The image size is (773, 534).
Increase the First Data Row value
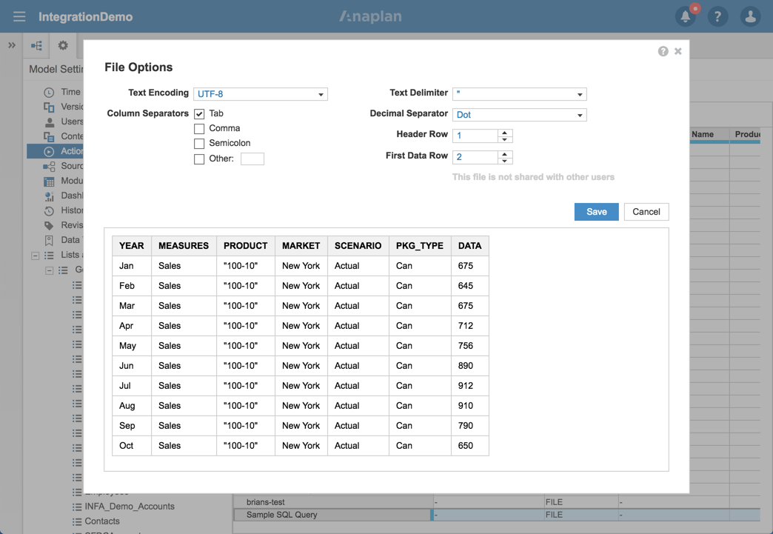505,154
